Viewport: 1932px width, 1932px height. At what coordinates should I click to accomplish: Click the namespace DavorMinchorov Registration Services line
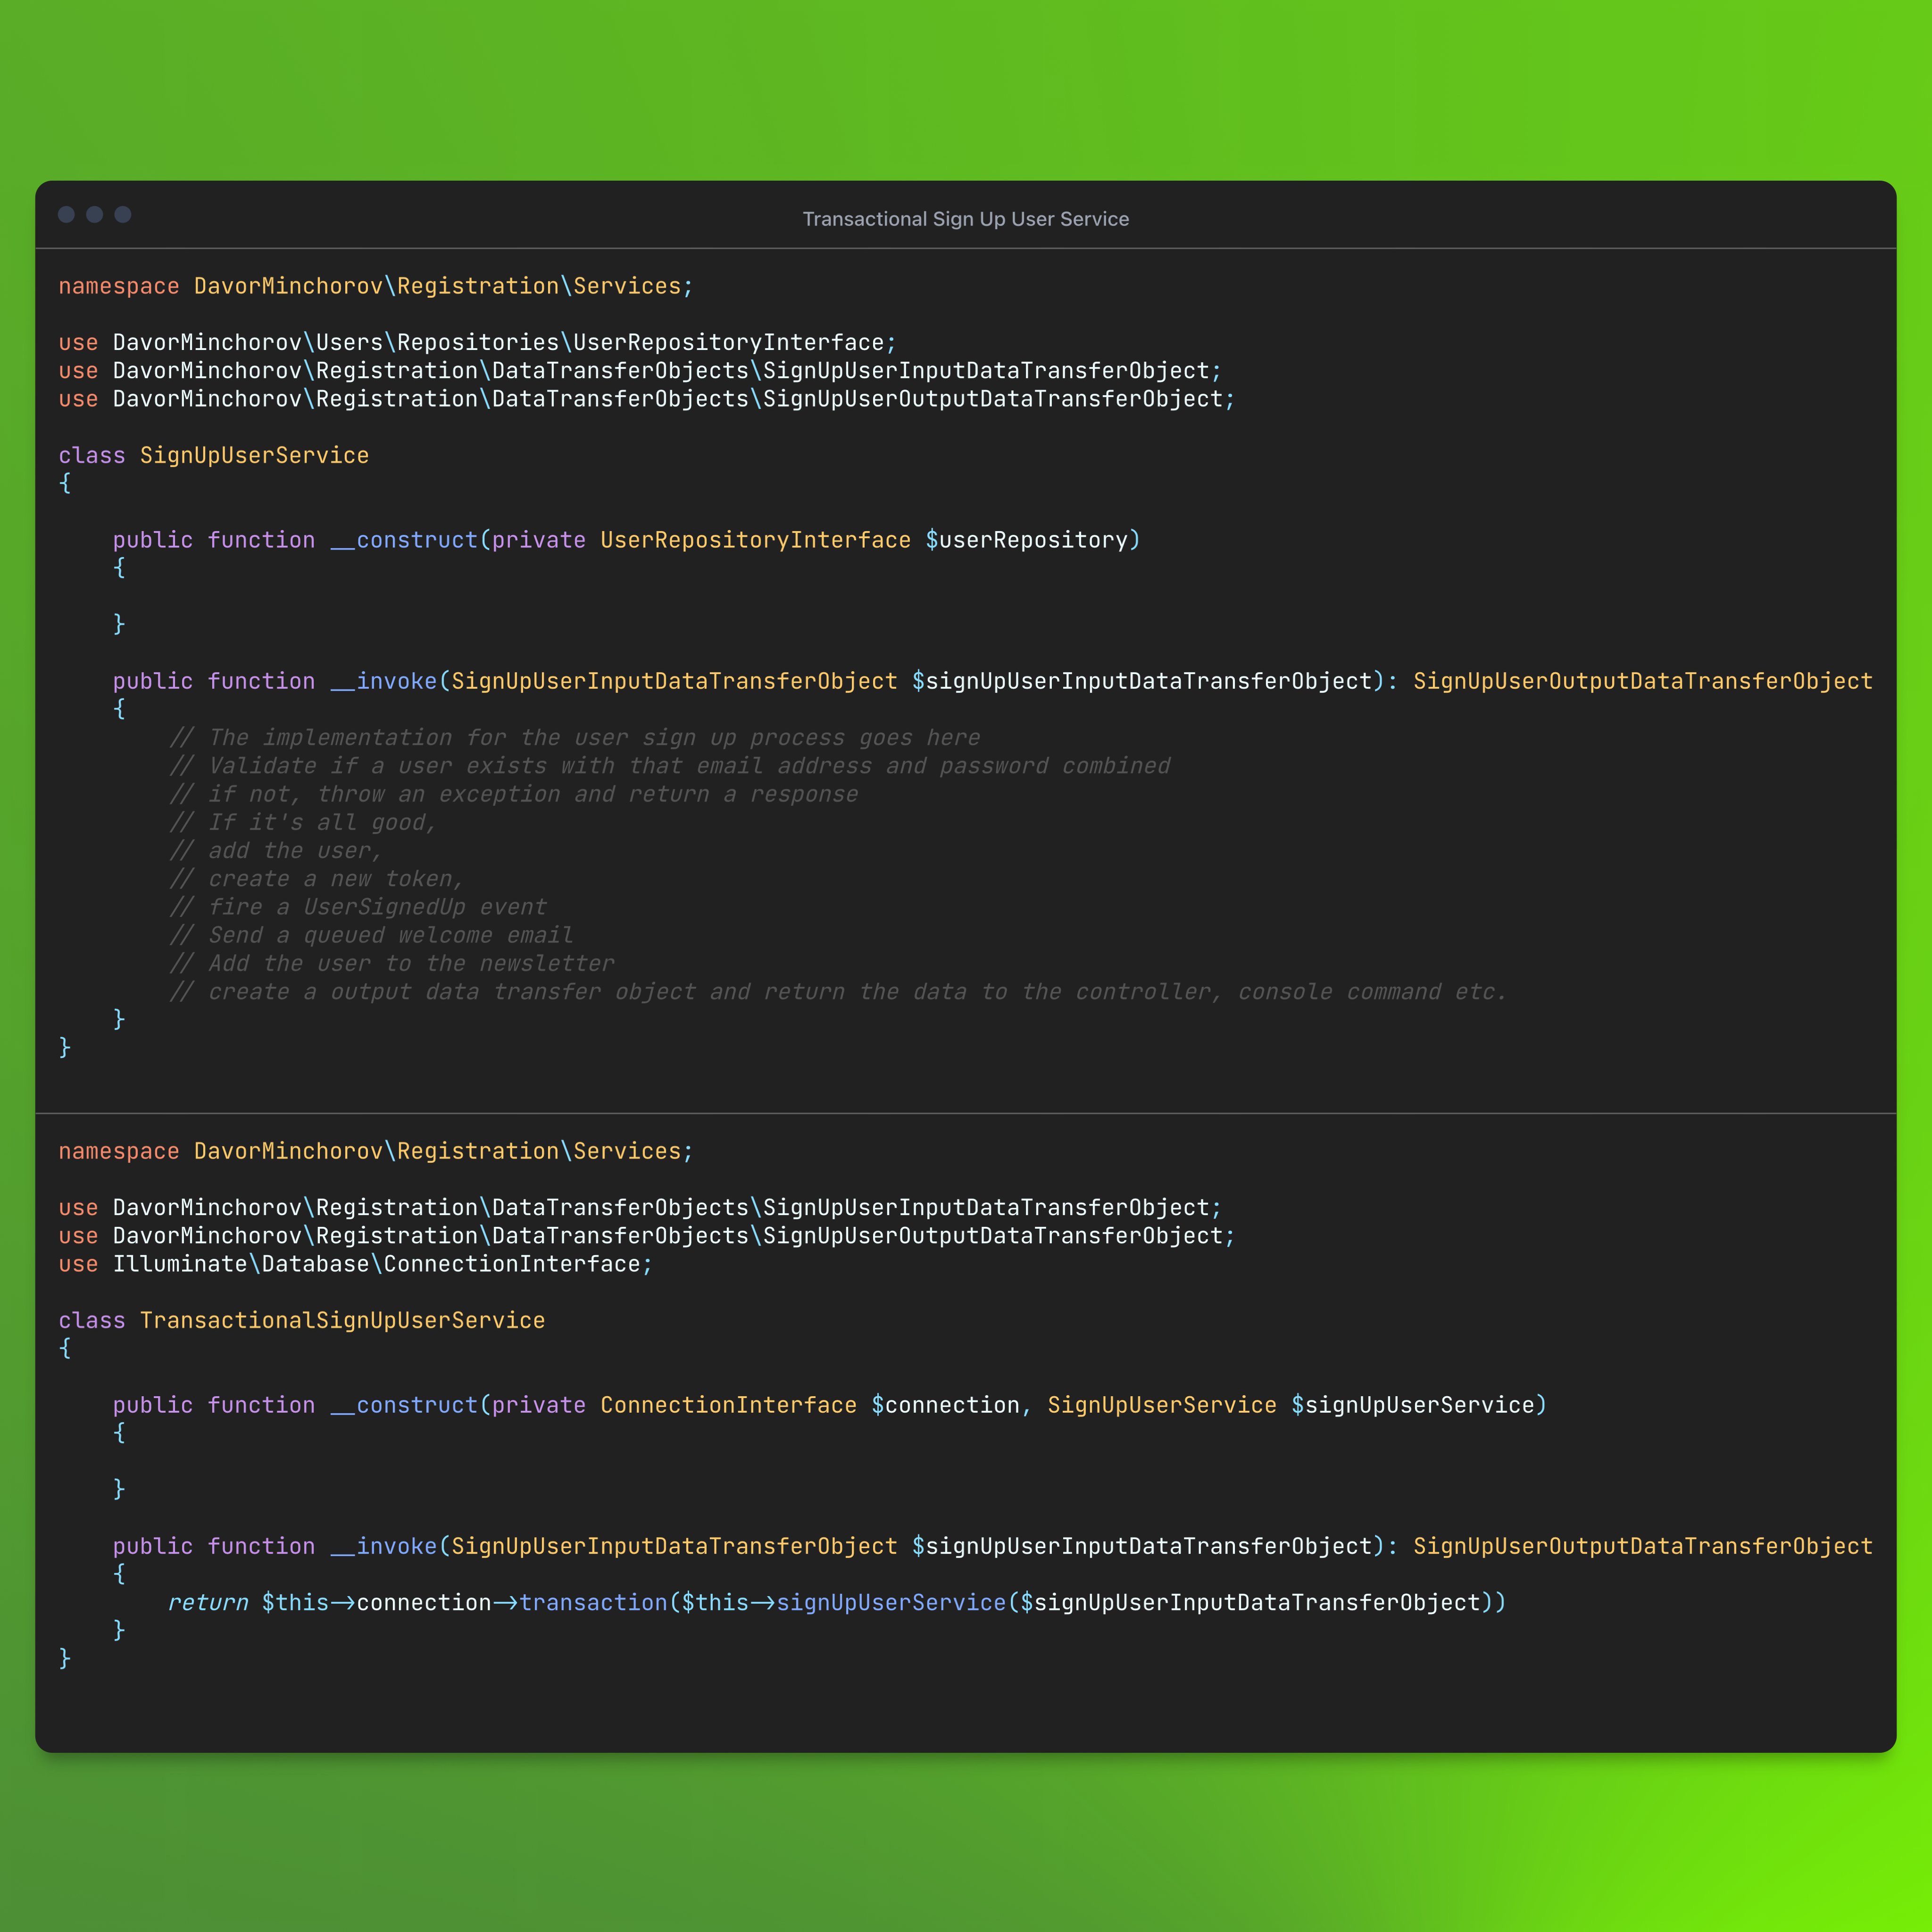(x=375, y=285)
